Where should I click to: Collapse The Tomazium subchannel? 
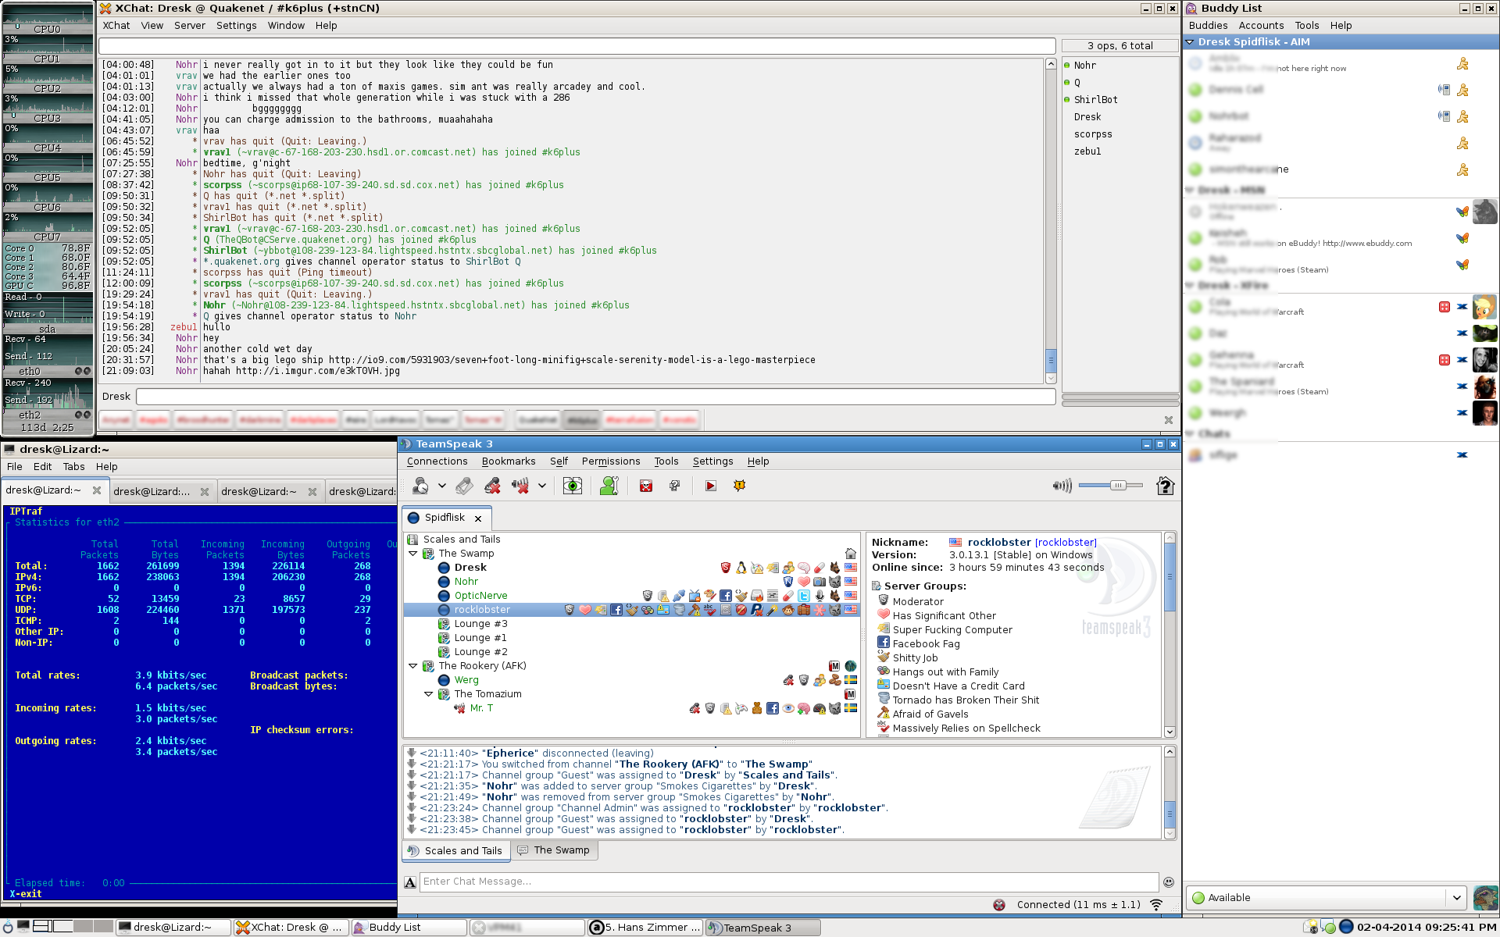[429, 694]
